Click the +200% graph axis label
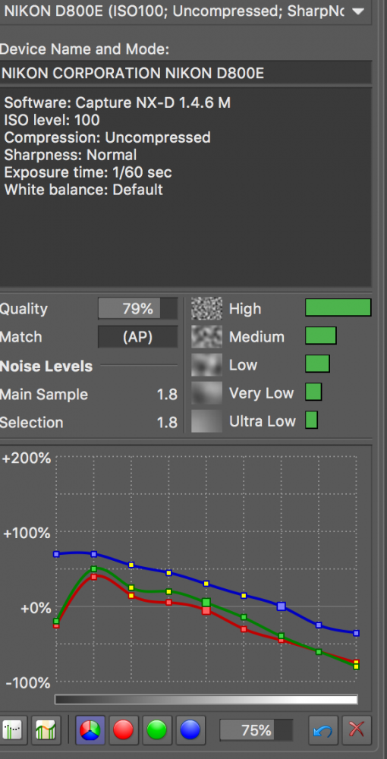Image resolution: width=387 pixels, height=759 pixels. point(26,458)
